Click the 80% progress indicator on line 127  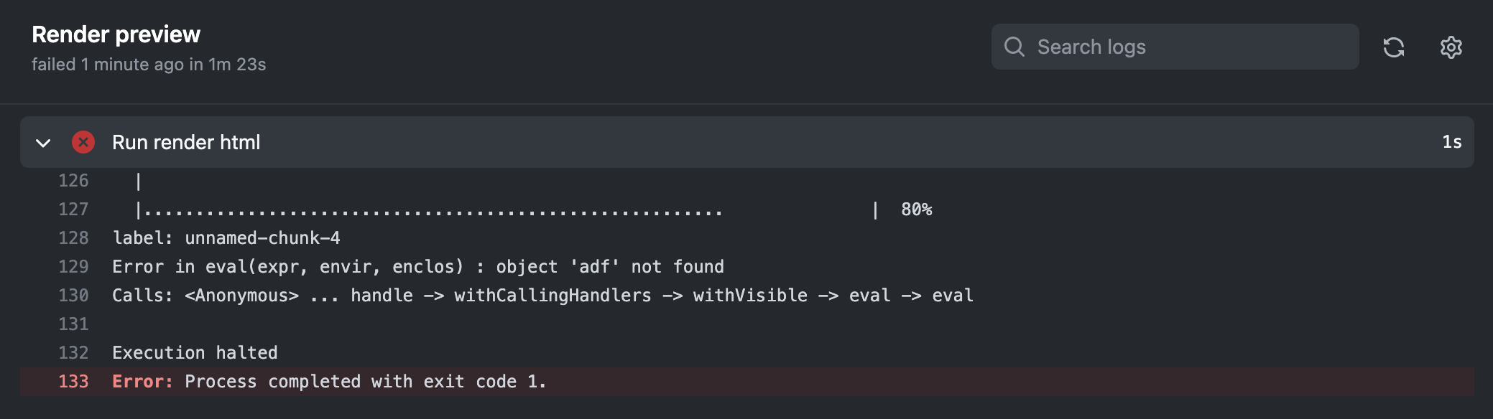pos(916,209)
